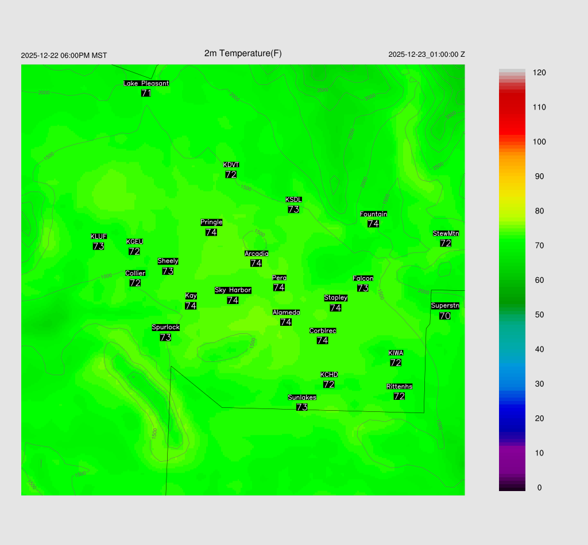
Task: Click the Rittenhs station label
Action: click(x=399, y=387)
